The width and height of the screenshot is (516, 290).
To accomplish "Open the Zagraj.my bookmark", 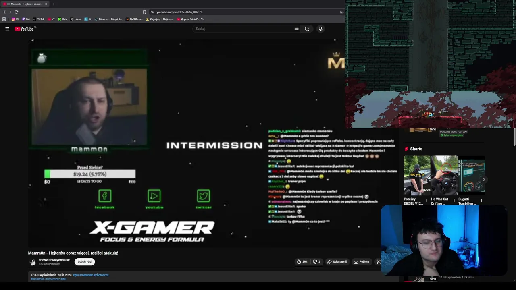I will click(159, 19).
